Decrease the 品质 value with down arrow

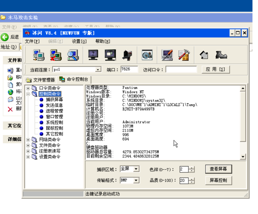(x=191, y=182)
